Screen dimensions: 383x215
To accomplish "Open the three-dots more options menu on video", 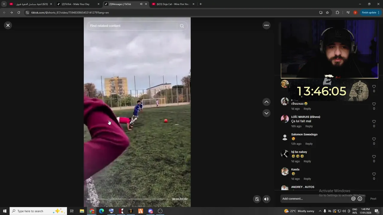I will tap(266, 25).
